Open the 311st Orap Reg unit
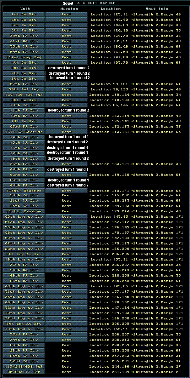Viewport: 190px width, 378px height. click(x=24, y=57)
